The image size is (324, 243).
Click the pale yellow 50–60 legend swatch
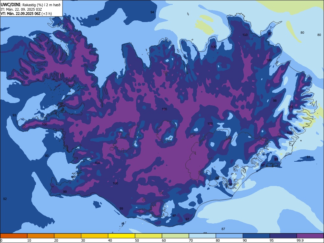(x=149, y=236)
